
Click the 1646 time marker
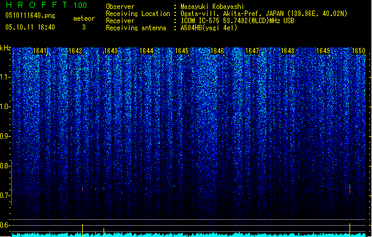[217, 51]
